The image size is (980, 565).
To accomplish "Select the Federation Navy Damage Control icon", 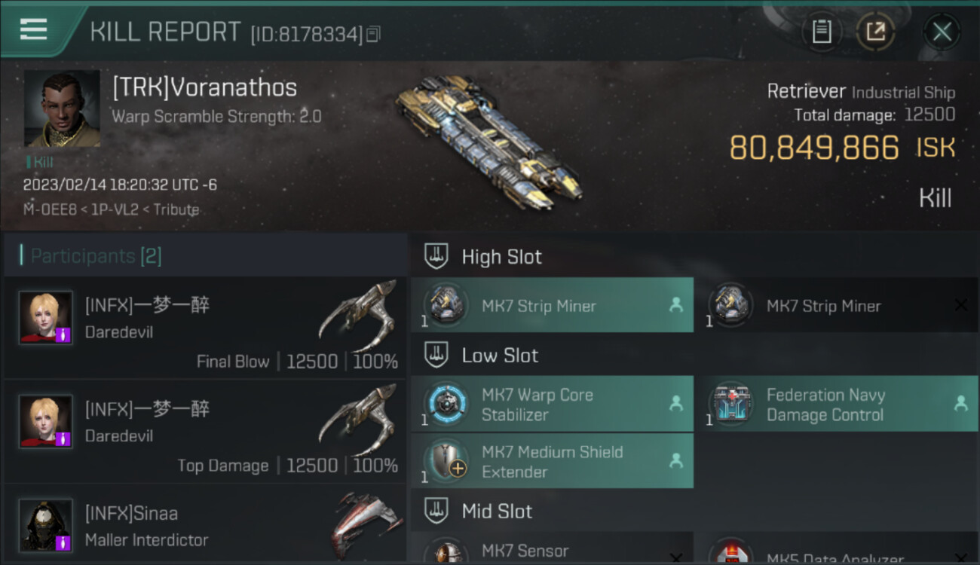I will 729,404.
